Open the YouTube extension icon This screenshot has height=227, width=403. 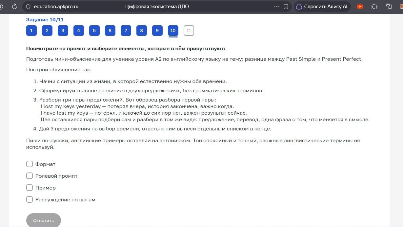(x=360, y=6)
